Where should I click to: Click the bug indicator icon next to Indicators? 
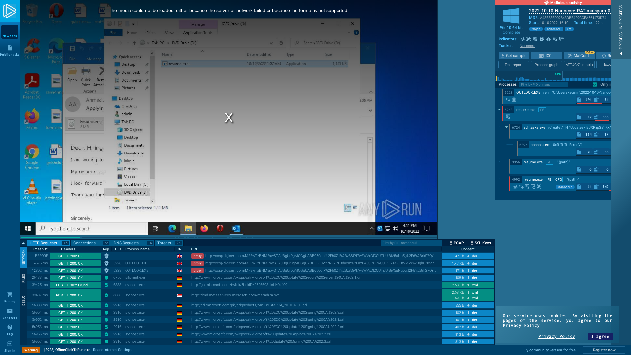(x=548, y=39)
